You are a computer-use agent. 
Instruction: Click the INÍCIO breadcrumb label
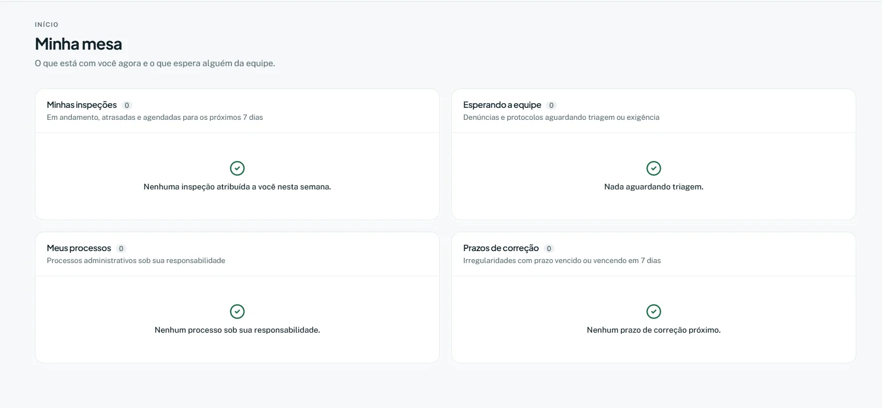pos(47,25)
